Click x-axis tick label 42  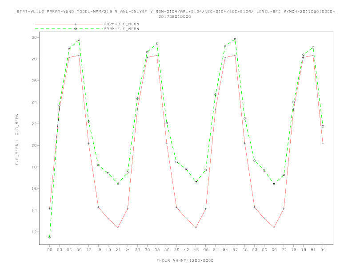point(186,250)
